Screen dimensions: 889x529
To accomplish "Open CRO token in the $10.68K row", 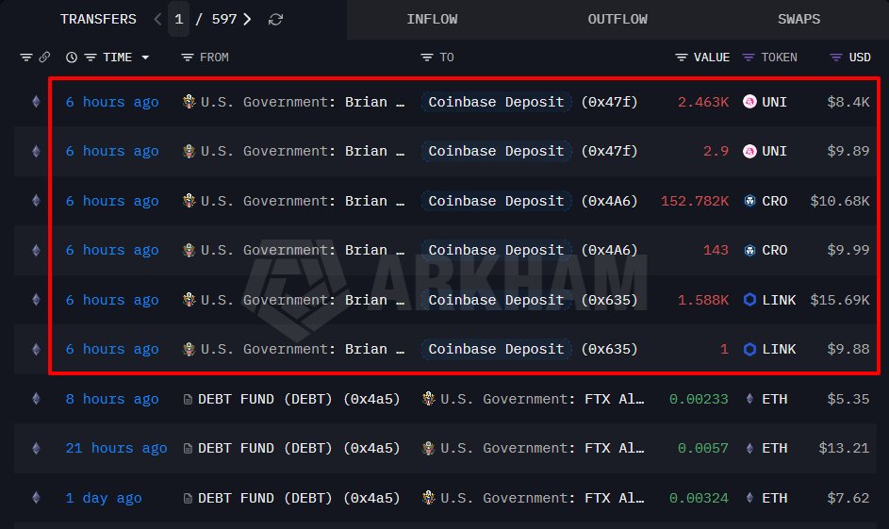I will tap(766, 201).
